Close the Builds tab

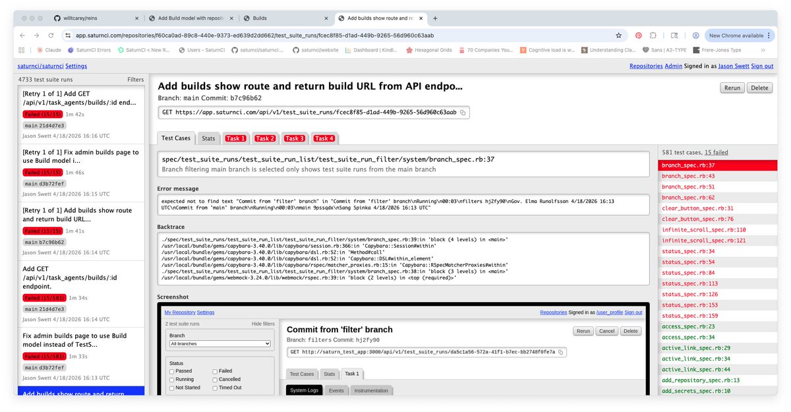328,18
